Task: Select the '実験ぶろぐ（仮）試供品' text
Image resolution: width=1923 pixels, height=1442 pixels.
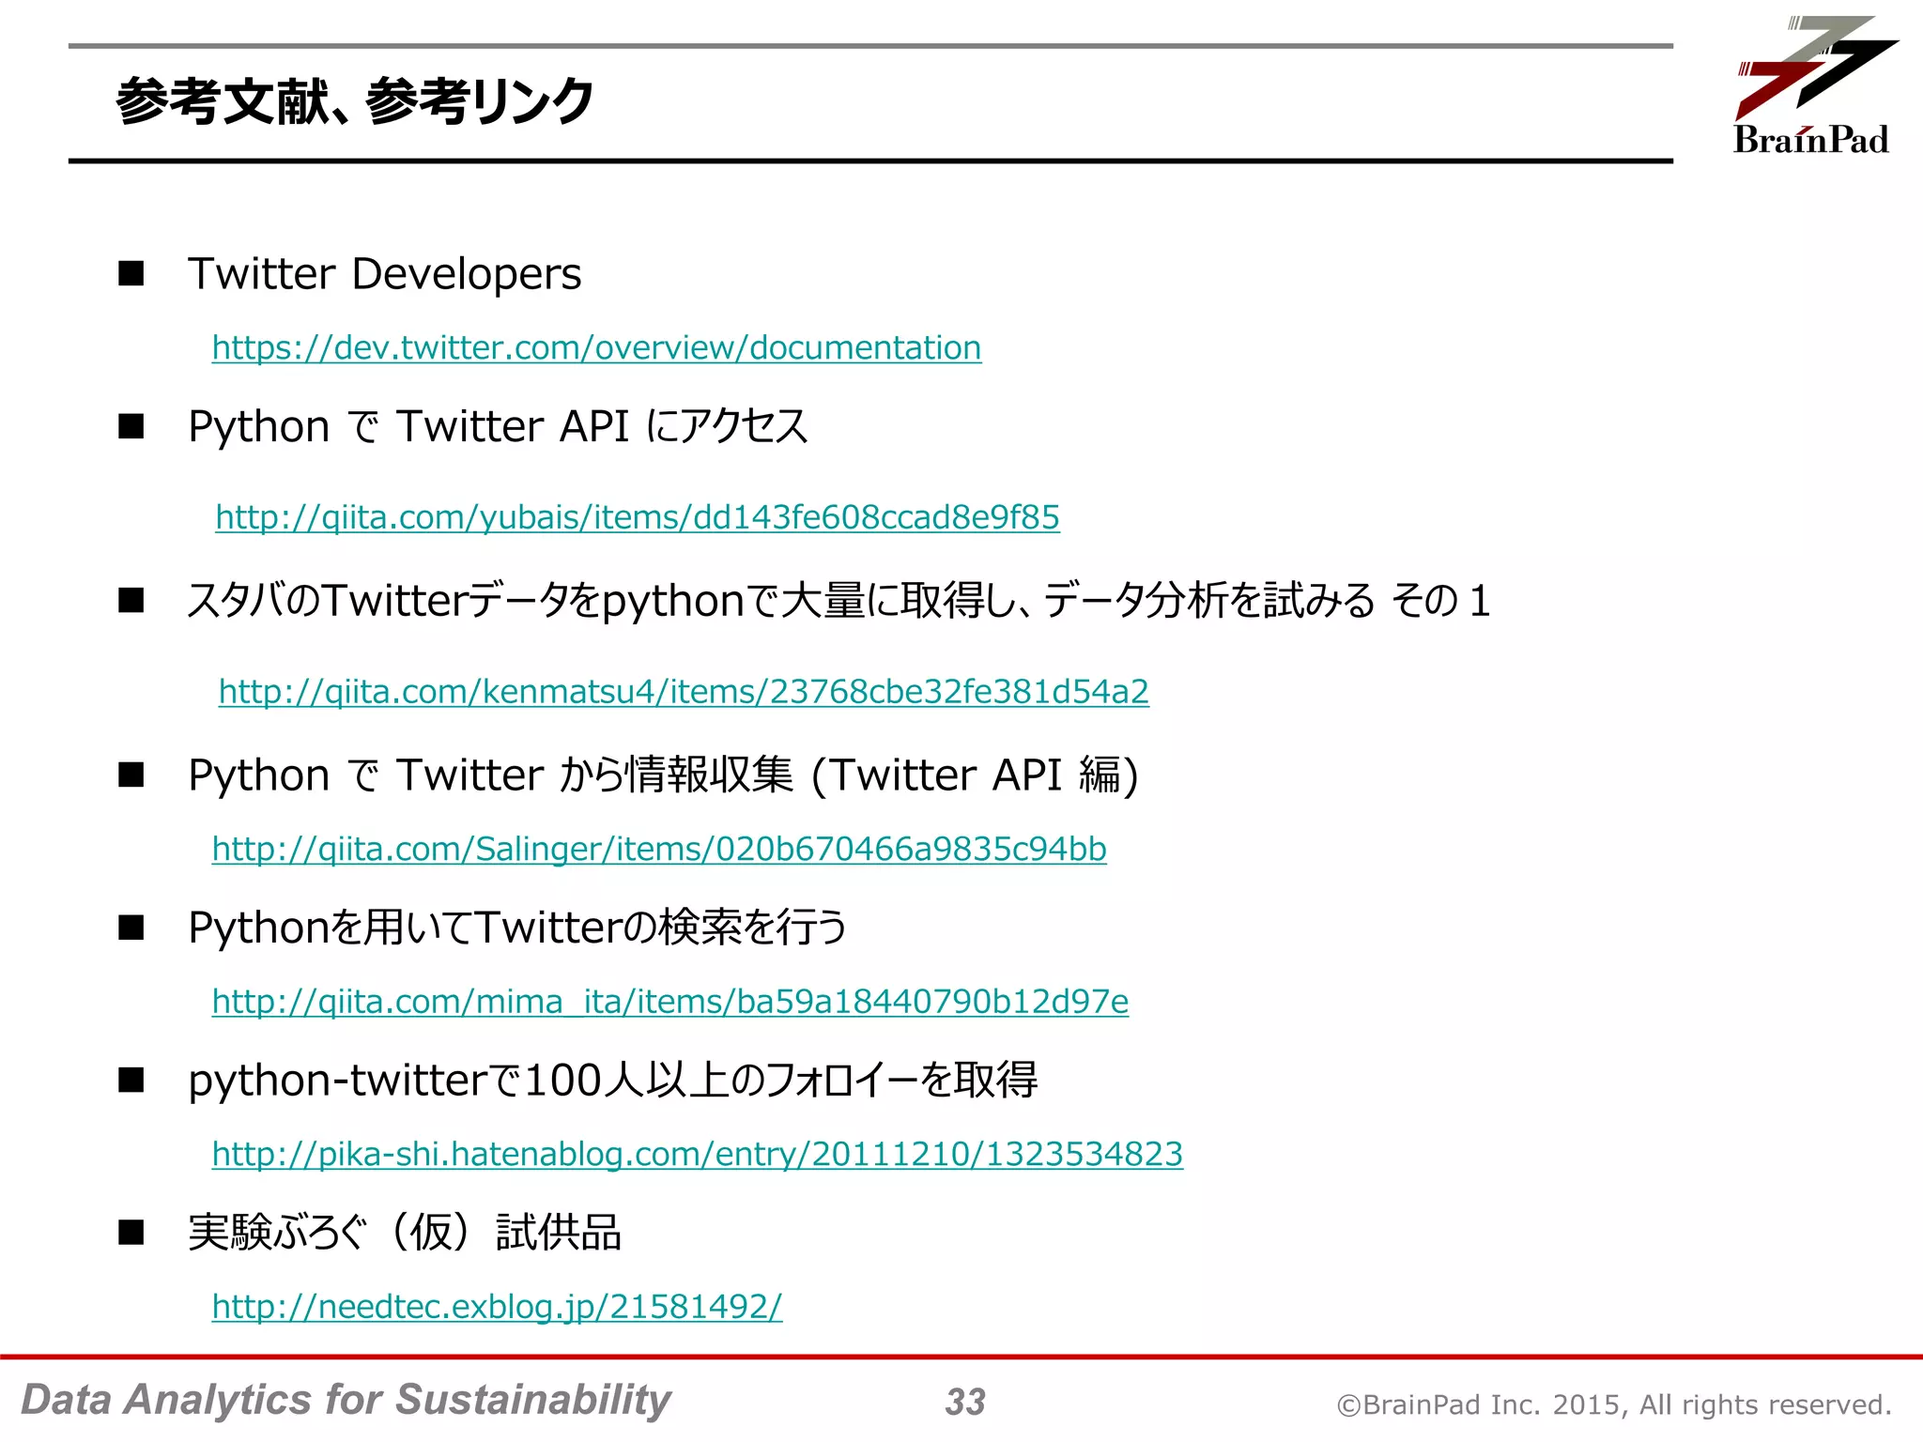Action: click(405, 1233)
